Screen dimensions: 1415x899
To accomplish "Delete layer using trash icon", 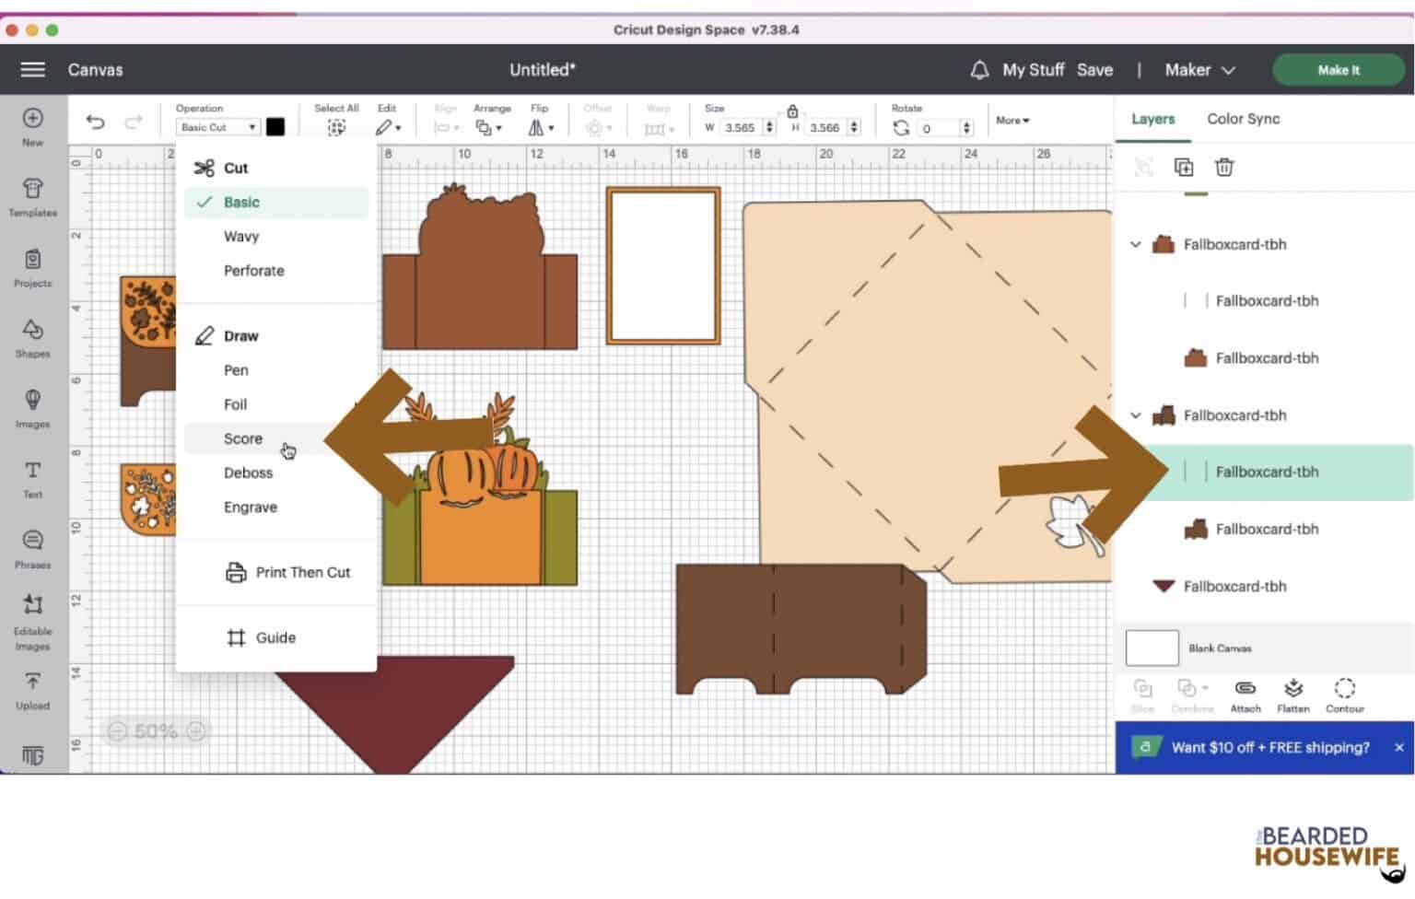I will [1223, 167].
